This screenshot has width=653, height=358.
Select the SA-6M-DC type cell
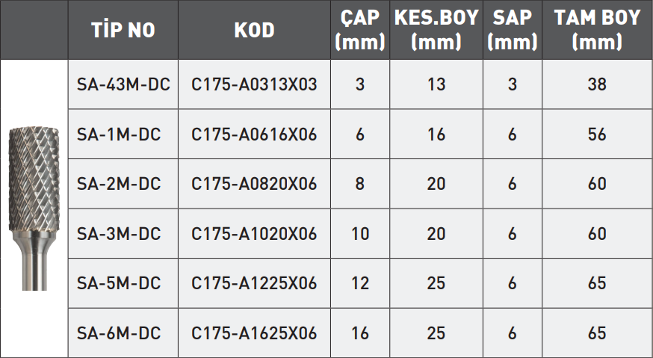(x=119, y=333)
